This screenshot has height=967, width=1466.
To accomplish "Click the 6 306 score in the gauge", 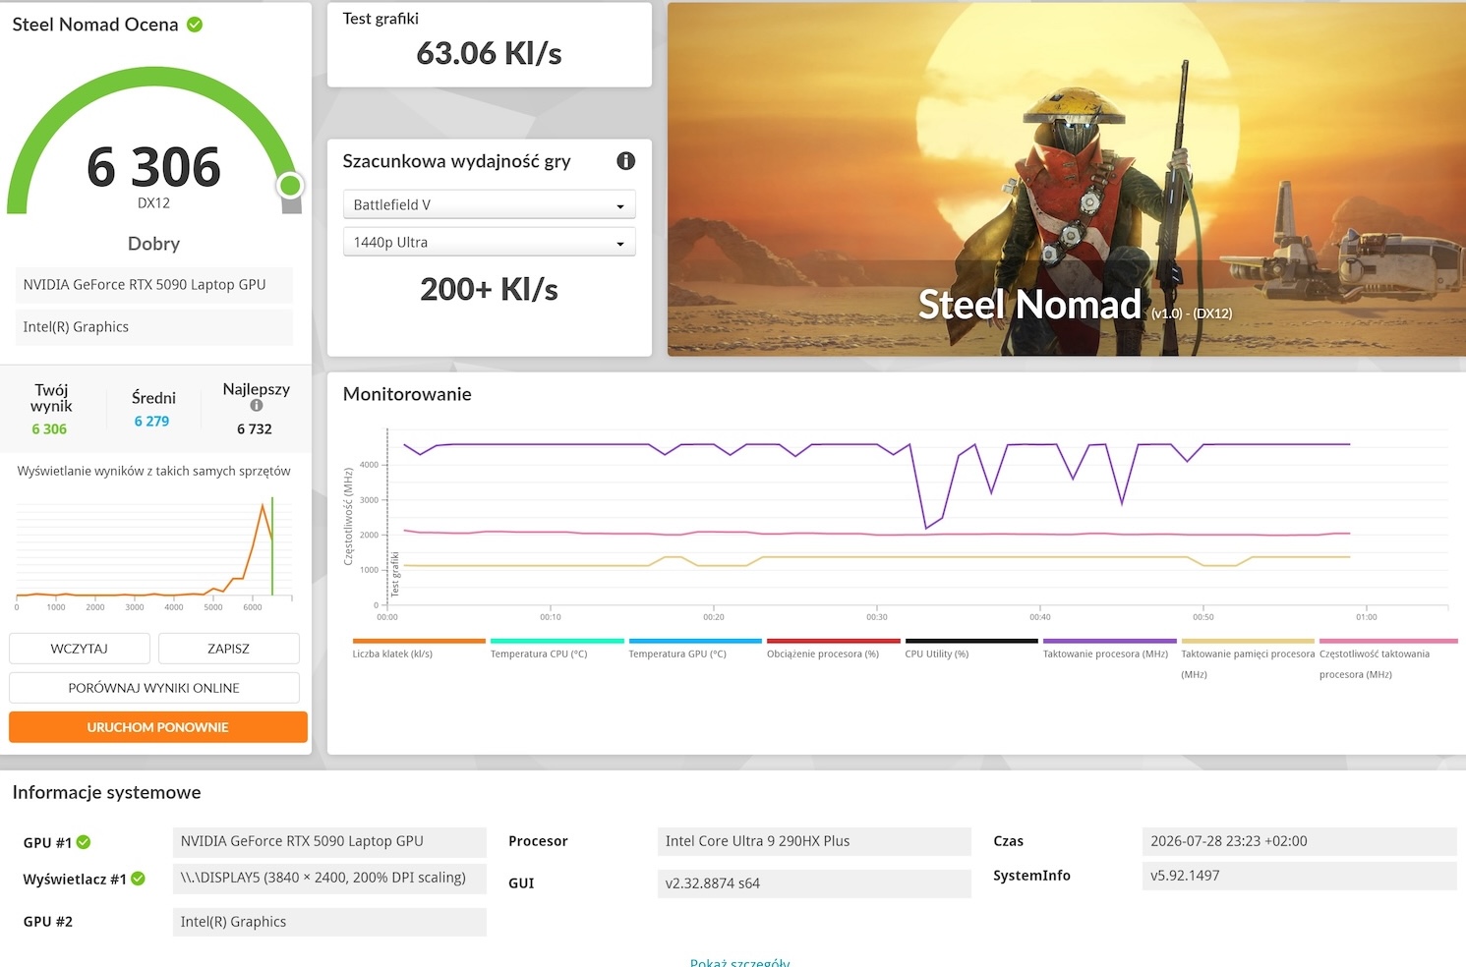I will click(x=154, y=167).
